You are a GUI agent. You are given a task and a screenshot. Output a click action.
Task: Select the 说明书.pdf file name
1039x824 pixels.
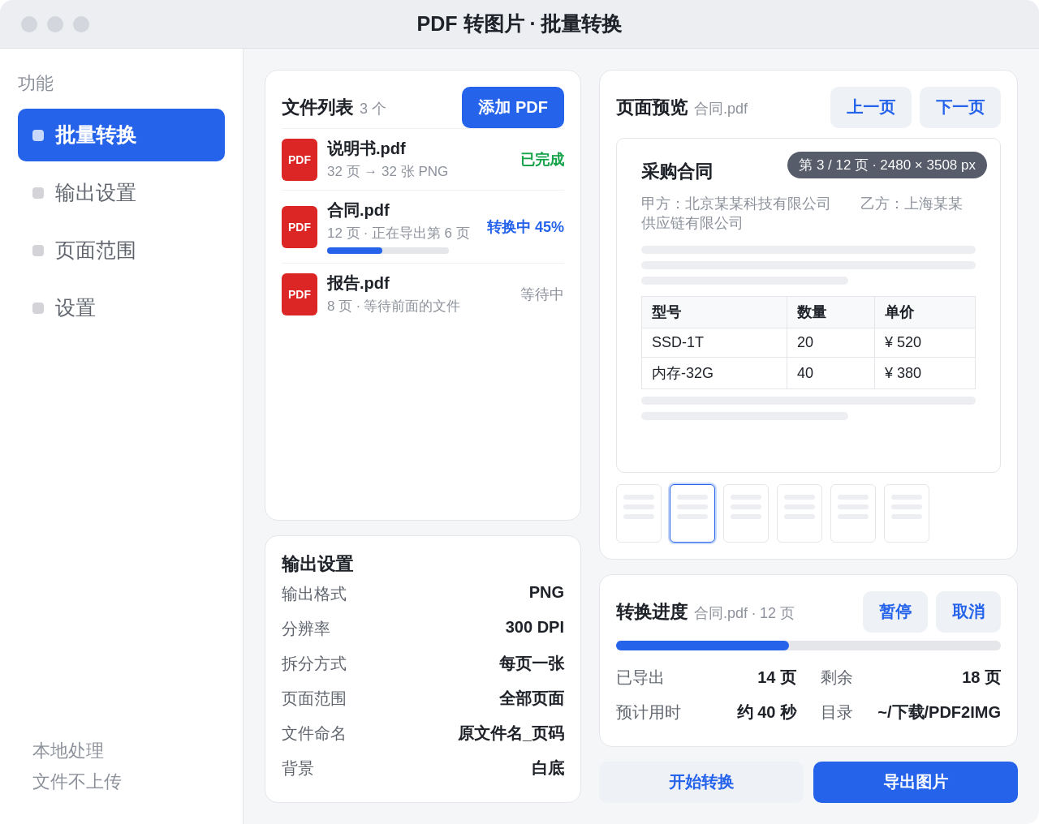click(366, 148)
